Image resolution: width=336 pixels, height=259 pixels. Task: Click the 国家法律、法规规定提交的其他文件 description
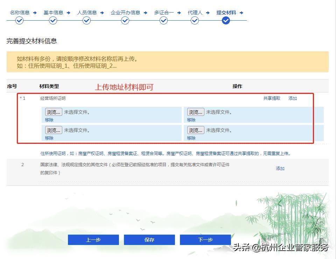[x=135, y=169]
